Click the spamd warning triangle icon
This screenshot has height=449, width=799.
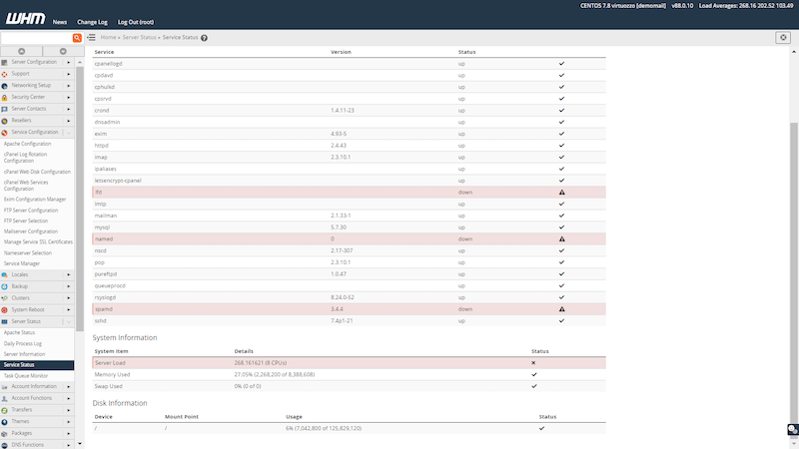tap(561, 309)
